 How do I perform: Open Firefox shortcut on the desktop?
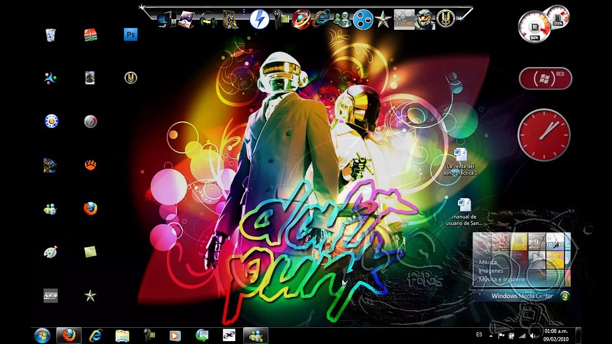(90, 209)
